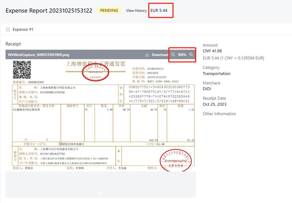The width and height of the screenshot is (292, 203).
Task: Open the Chinese invoice receipt image
Action: (x=101, y=115)
